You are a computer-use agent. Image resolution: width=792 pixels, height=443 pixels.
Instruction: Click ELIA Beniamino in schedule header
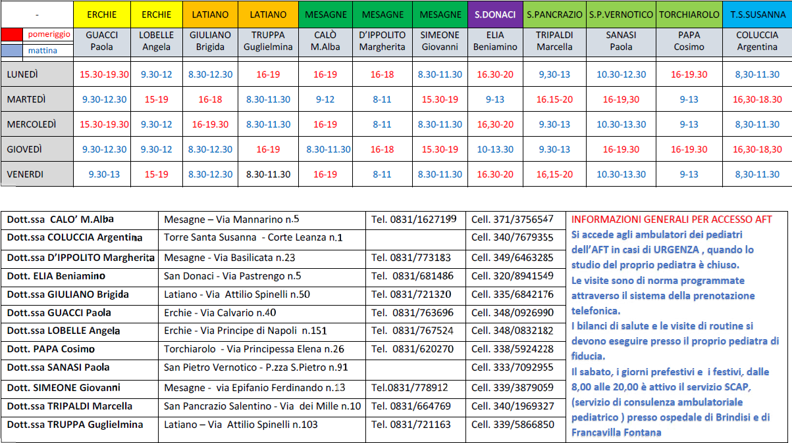pos(496,41)
